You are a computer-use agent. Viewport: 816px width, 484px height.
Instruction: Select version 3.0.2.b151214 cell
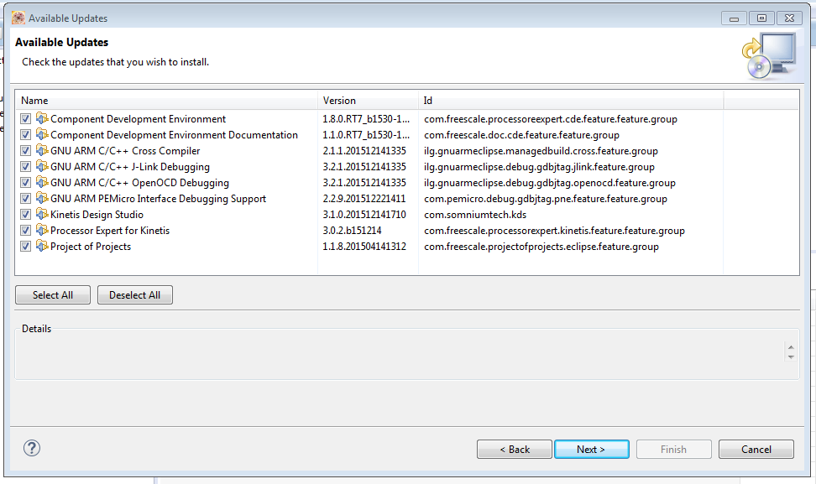click(x=352, y=231)
